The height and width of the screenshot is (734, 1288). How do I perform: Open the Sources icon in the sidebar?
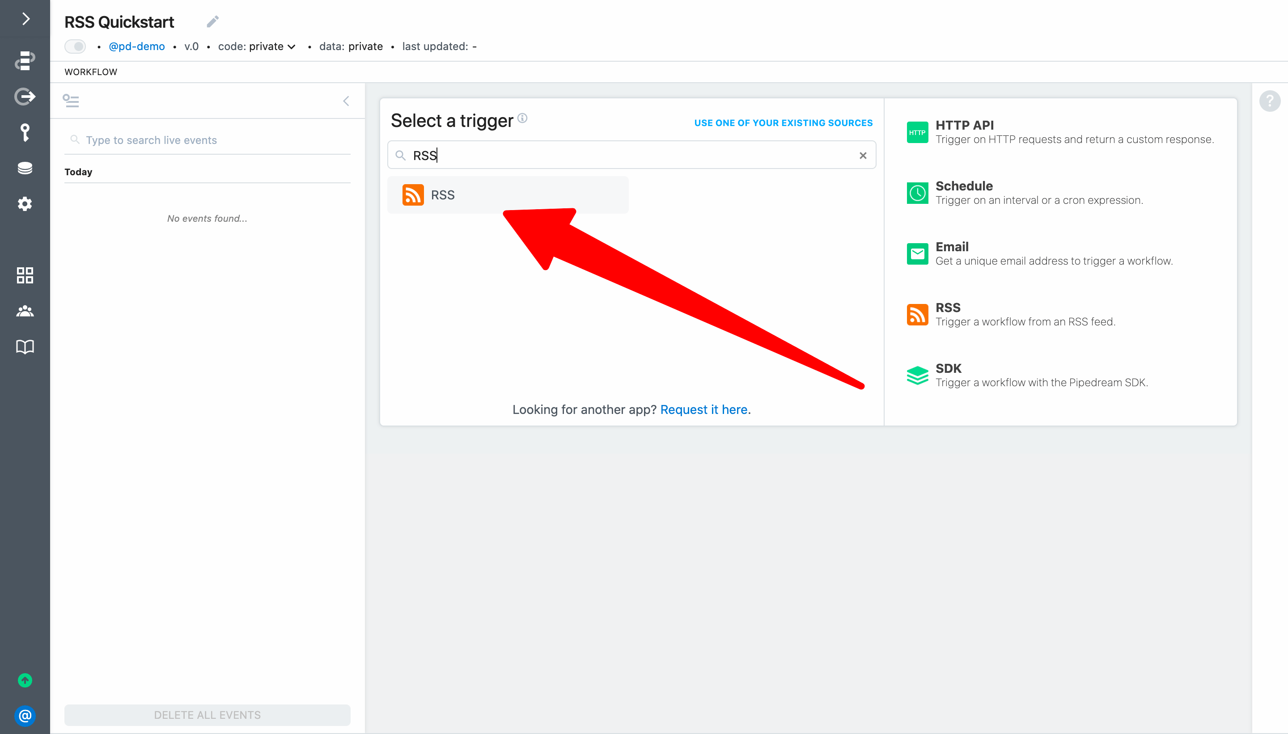(x=25, y=96)
